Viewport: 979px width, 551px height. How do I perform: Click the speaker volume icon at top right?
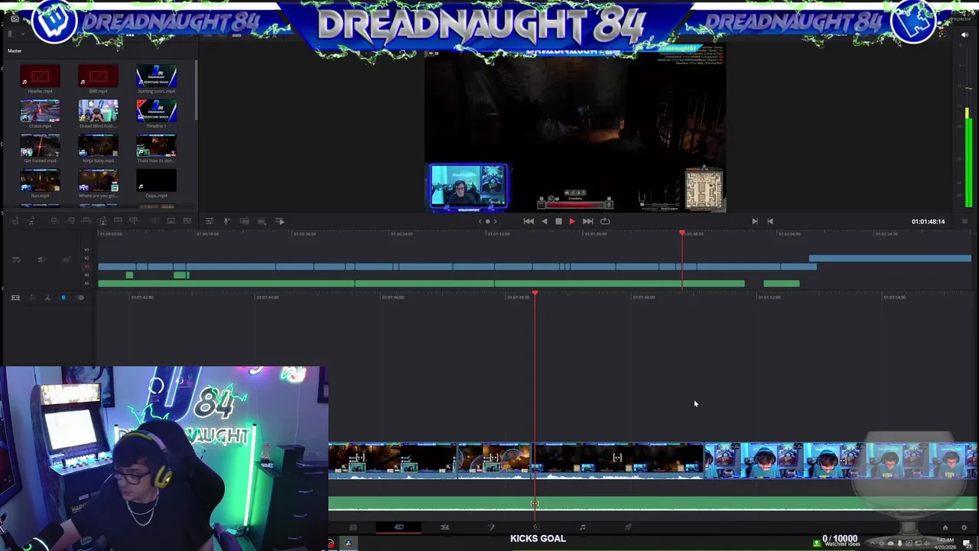point(964,34)
